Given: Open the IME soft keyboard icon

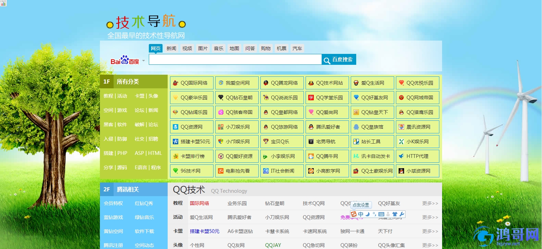Looking at the screenshot, I should point(381,214).
